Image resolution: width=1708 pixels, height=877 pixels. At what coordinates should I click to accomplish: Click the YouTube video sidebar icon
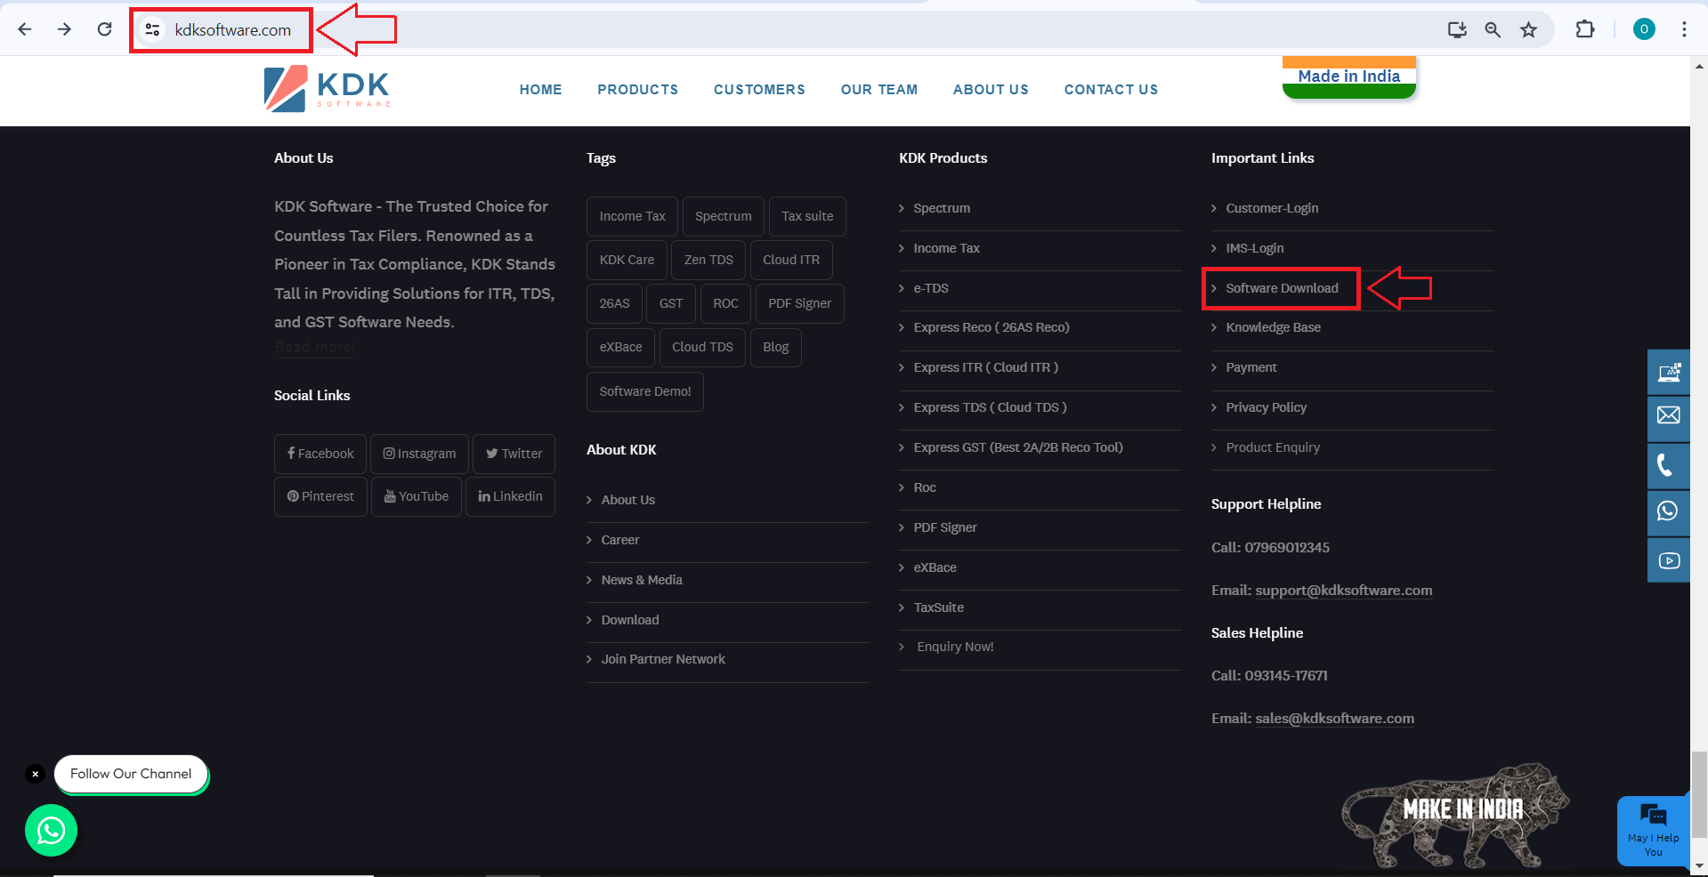[1669, 560]
